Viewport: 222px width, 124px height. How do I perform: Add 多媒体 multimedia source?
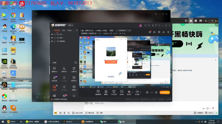(x=122, y=93)
